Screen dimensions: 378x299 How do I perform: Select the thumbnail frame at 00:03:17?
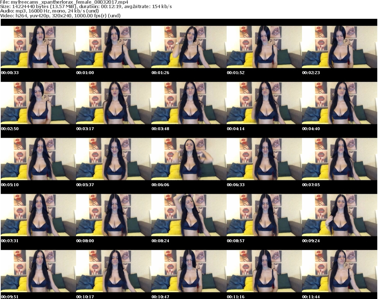[x=114, y=103]
